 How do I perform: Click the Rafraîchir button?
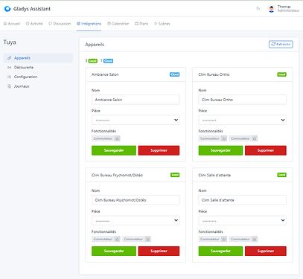[x=281, y=44]
